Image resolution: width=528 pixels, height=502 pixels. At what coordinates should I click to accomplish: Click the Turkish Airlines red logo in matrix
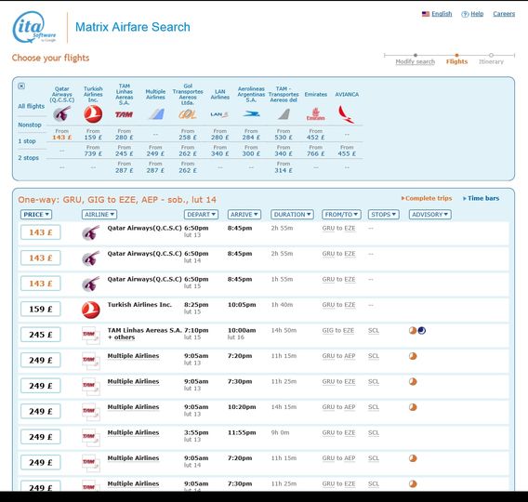93,113
